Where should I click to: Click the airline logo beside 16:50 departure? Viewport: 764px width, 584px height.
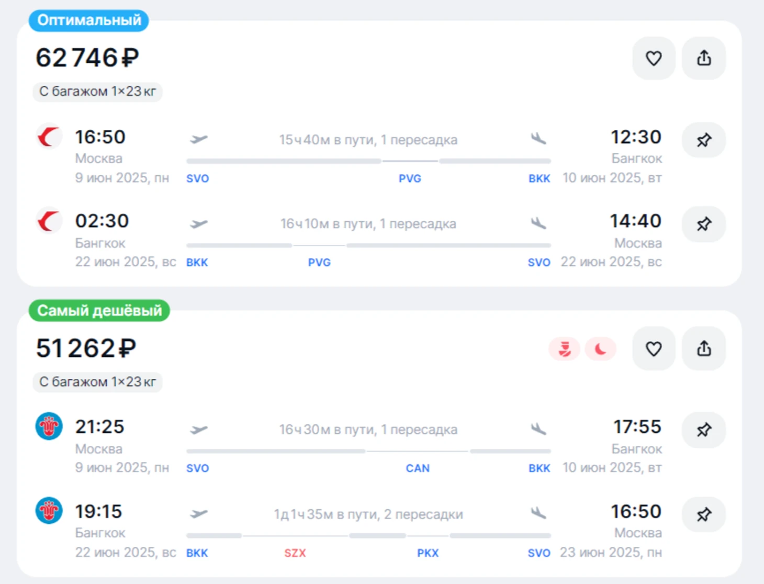[49, 137]
